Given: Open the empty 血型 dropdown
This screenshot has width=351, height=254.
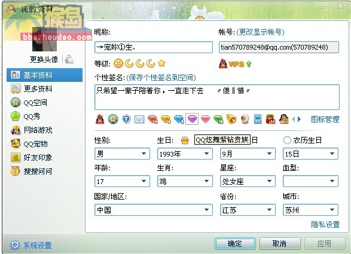Looking at the screenshot, I should [310, 181].
